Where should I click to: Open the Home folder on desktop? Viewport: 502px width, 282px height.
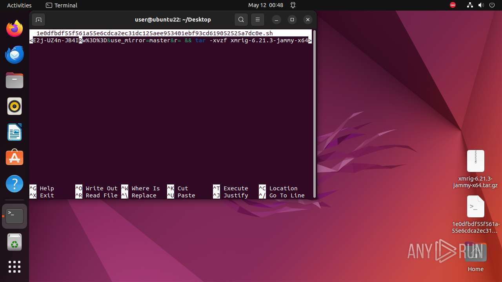(475, 257)
